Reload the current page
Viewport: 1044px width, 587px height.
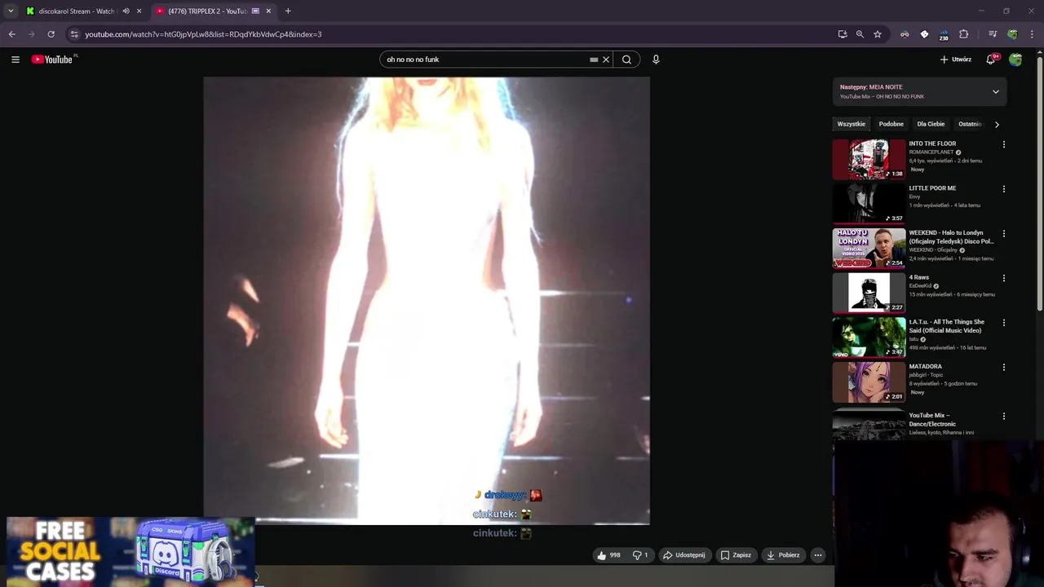click(51, 34)
